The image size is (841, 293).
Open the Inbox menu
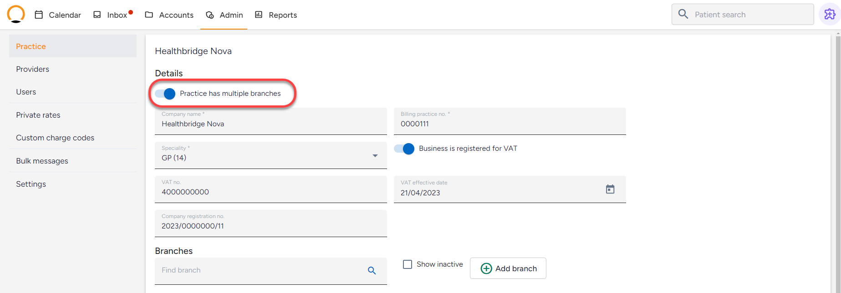click(x=113, y=15)
